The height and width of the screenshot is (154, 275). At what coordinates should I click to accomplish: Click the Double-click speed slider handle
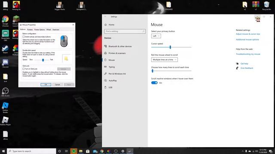[x=43, y=60]
